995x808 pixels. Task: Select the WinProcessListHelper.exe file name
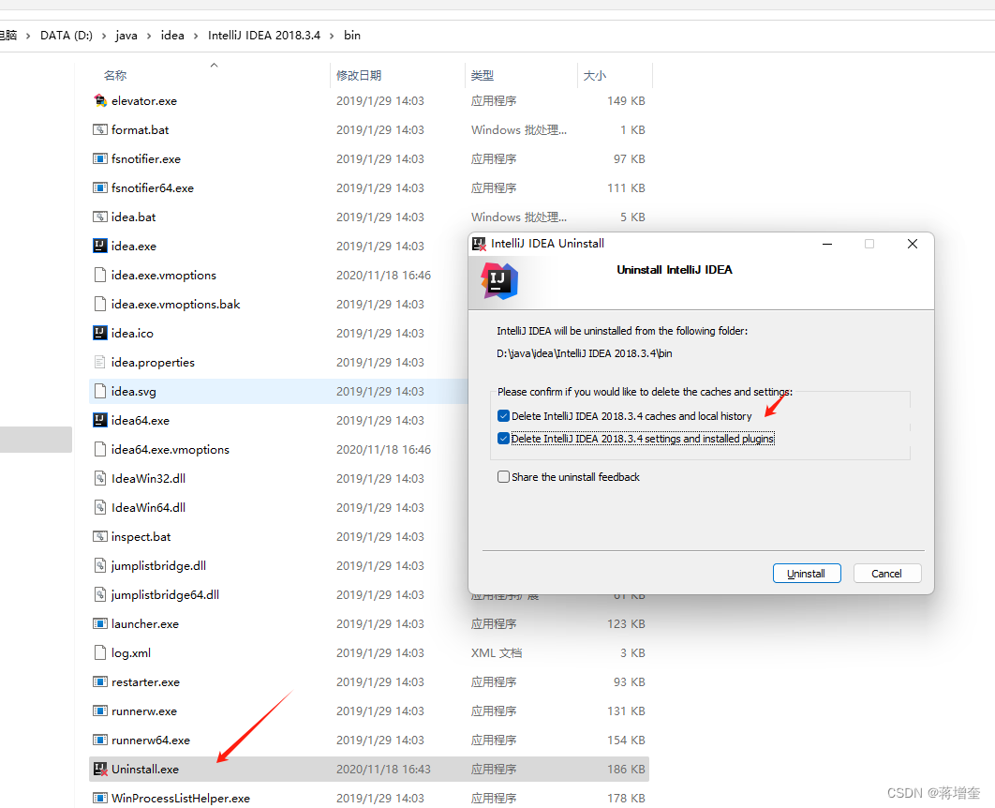(x=181, y=798)
